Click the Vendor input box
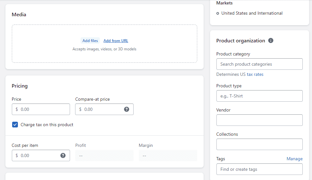312x180 pixels. coord(260,120)
